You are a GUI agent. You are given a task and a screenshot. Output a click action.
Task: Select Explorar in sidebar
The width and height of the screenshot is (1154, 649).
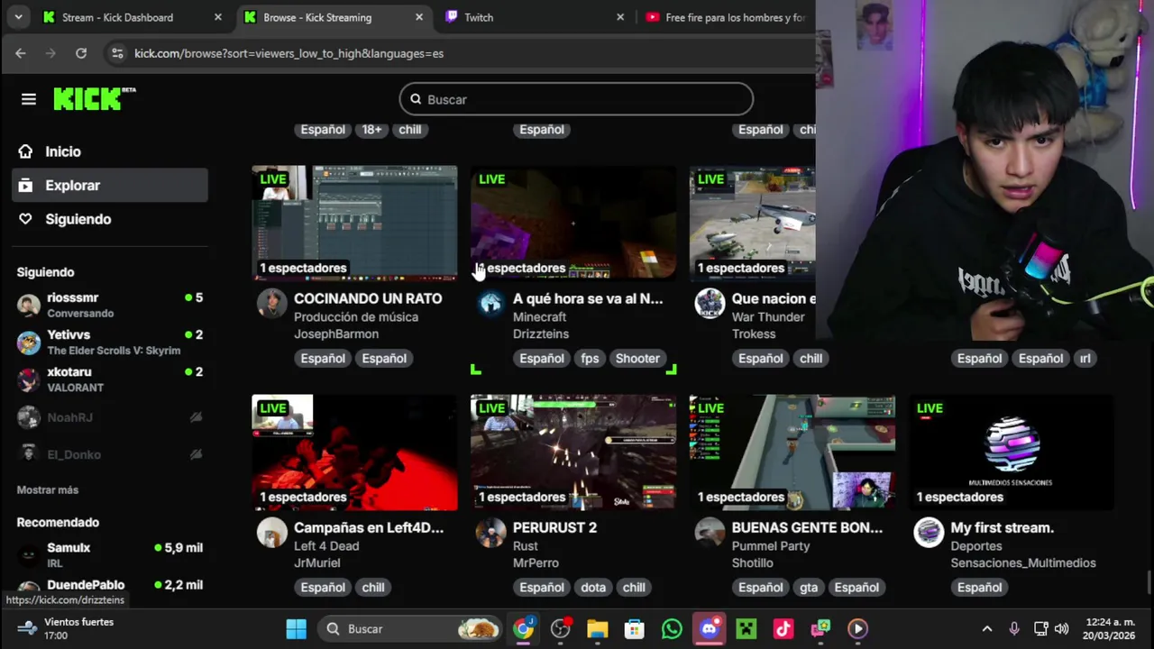(x=110, y=185)
